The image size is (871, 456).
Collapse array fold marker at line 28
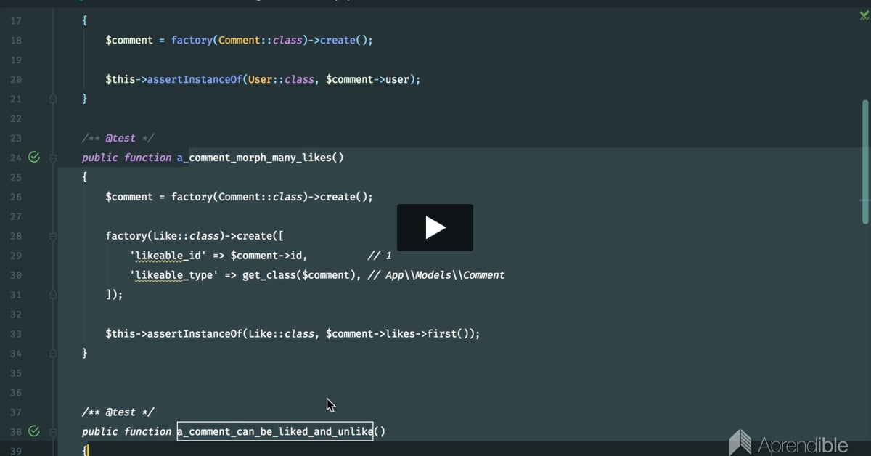tap(53, 236)
